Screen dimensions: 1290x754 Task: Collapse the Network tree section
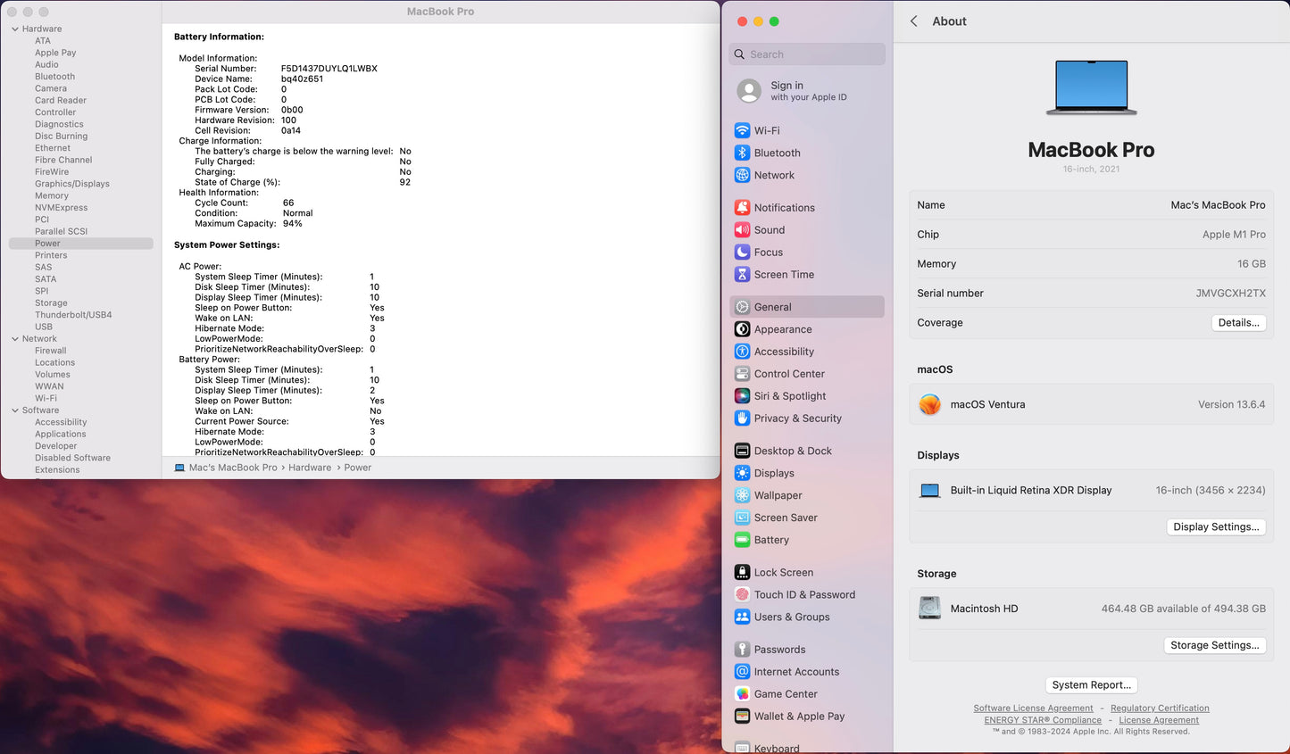[15, 339]
